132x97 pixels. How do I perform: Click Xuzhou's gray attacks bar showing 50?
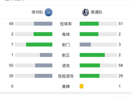[x=44, y=65]
